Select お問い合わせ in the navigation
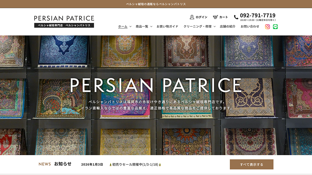The width and height of the screenshot is (312, 175). click(x=250, y=27)
